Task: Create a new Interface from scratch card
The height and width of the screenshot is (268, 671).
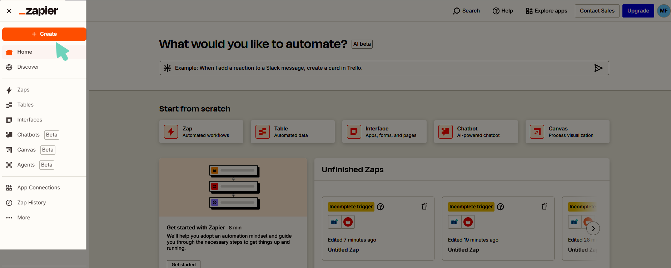Action: point(384,131)
